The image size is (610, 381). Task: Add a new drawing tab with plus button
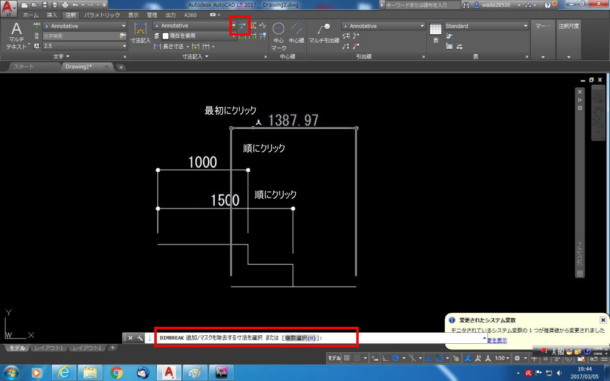tap(121, 67)
